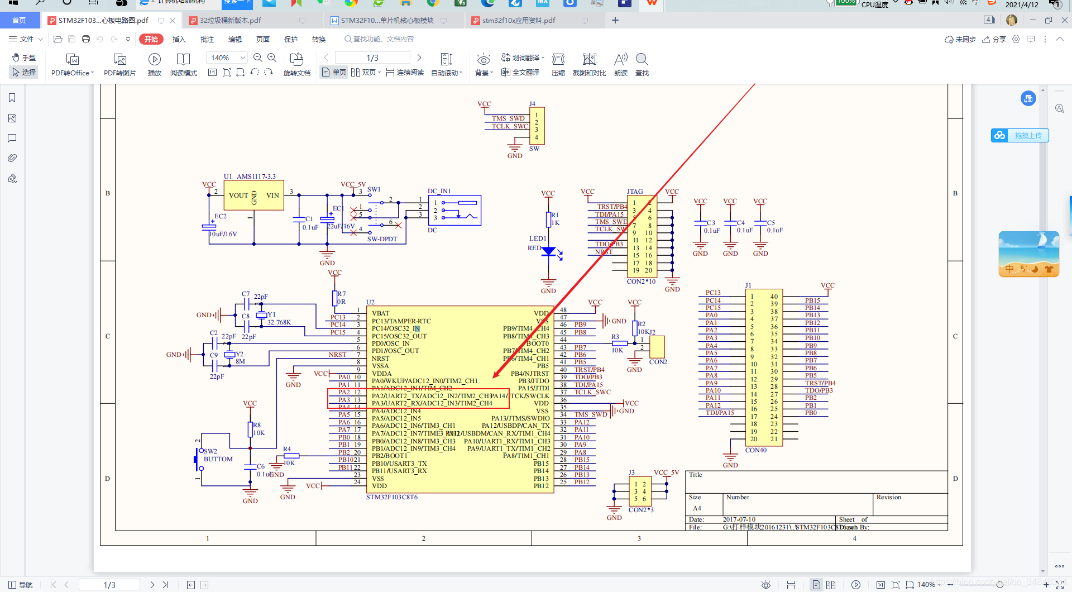Fit the page width
The image size is (1072, 592).
click(240, 72)
